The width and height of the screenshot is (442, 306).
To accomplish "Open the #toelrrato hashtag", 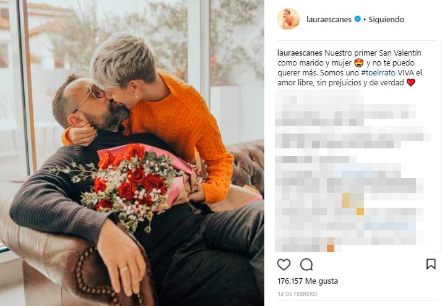I will (x=378, y=72).
